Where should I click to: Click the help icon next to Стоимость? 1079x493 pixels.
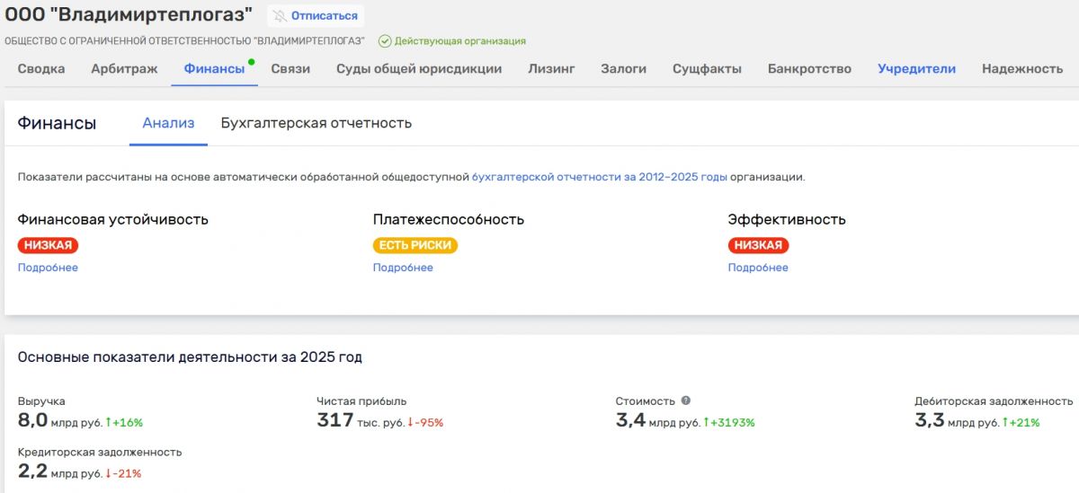tap(686, 401)
